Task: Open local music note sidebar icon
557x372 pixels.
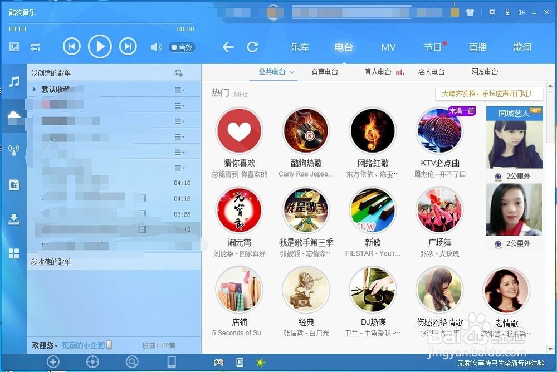Action: point(14,82)
